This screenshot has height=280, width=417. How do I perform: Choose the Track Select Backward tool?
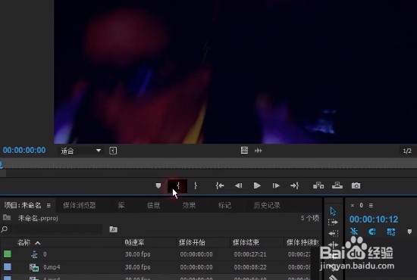click(334, 233)
